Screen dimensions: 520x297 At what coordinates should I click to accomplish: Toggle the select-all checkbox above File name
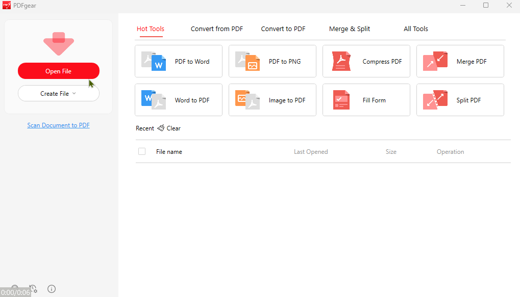(x=141, y=151)
